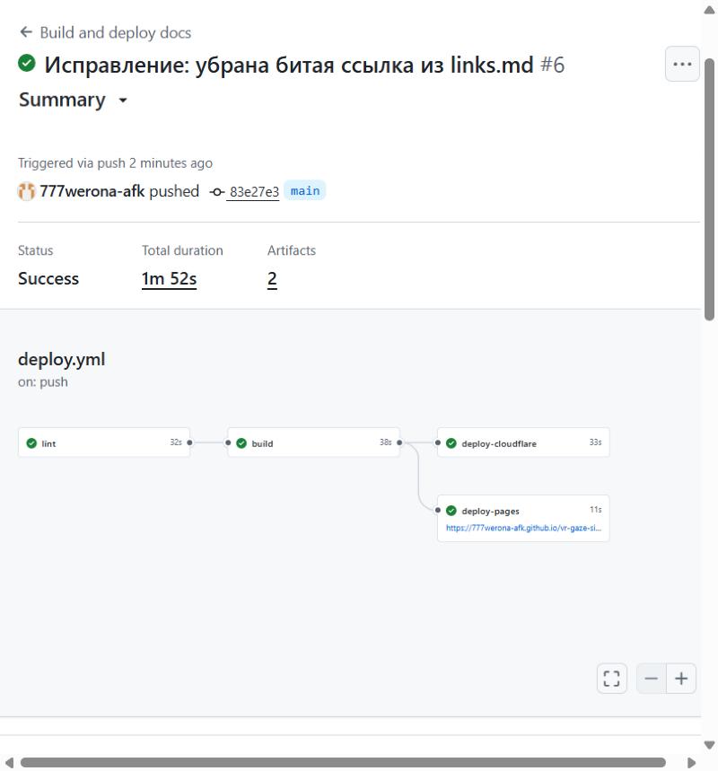Open the 777werona-afk.github.io deployment URL
This screenshot has height=771, width=718.
click(x=523, y=528)
